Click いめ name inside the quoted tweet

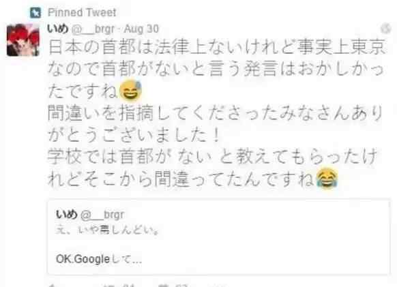(67, 214)
